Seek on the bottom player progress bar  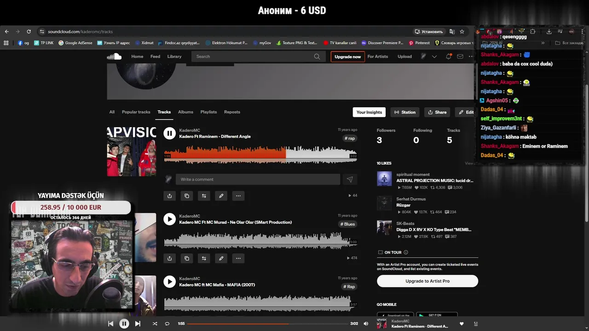coord(267,324)
